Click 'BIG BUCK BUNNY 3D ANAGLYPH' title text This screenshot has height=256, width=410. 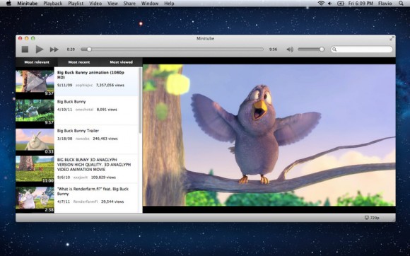pyautogui.click(x=94, y=165)
